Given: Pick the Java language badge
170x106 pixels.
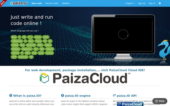Looking at the screenshot, I should tap(22, 45).
